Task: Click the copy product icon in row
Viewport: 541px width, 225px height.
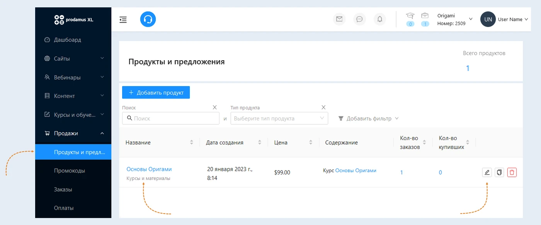Action: 500,173
